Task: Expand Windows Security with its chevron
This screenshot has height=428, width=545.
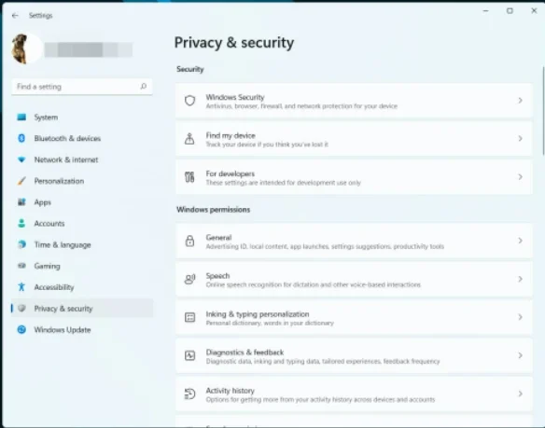Action: (520, 101)
